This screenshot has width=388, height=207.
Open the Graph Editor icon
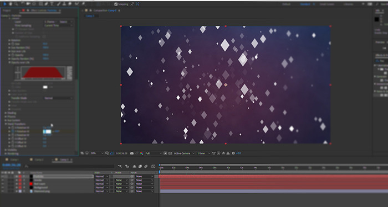pyautogui.click(x=153, y=167)
